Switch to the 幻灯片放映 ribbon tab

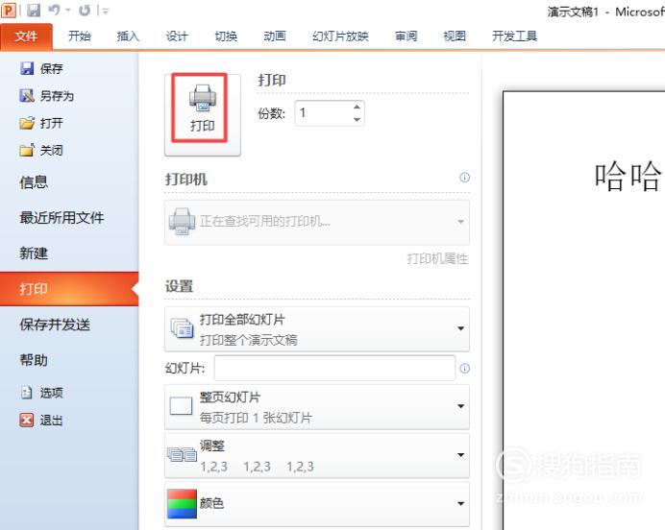click(x=340, y=36)
